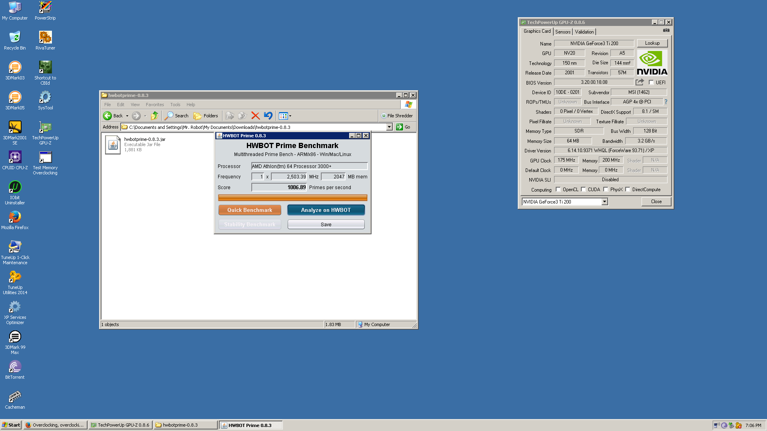Click the Score value field in HWBOT Prime
The width and height of the screenshot is (767, 431).
279,187
